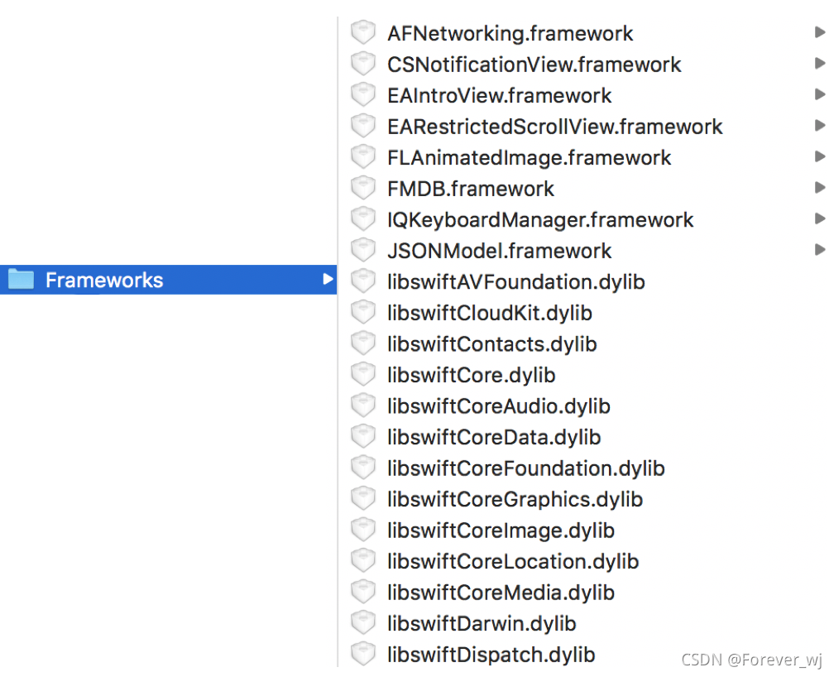Image resolution: width=834 pixels, height=677 pixels.
Task: Expand the Frameworks folder arrow
Action: tap(328, 279)
